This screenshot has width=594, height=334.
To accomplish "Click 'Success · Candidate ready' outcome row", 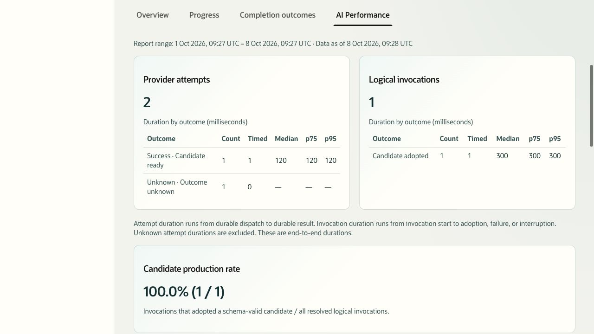I will coord(242,161).
